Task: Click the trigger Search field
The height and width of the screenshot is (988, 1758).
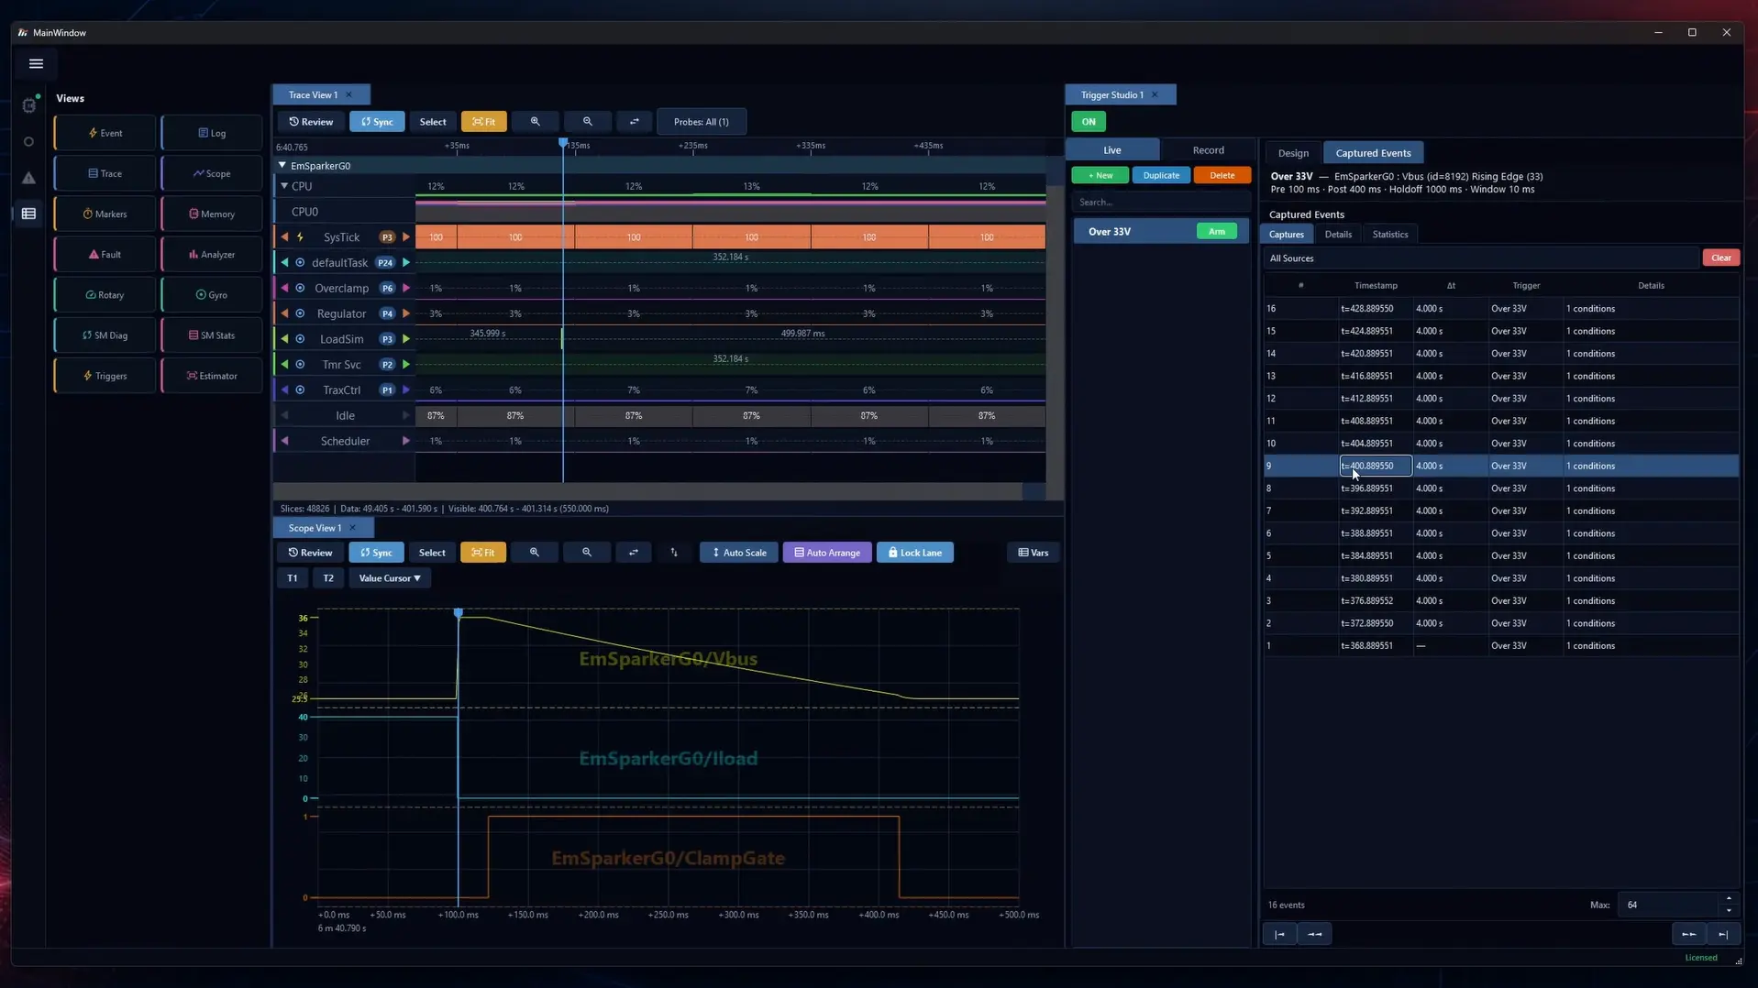Action: (1161, 203)
